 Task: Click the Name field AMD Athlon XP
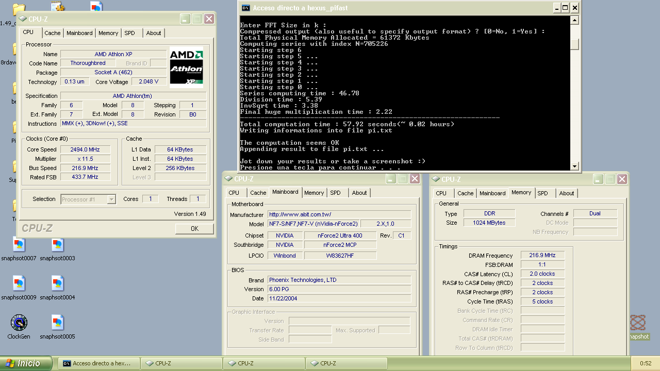coord(113,54)
